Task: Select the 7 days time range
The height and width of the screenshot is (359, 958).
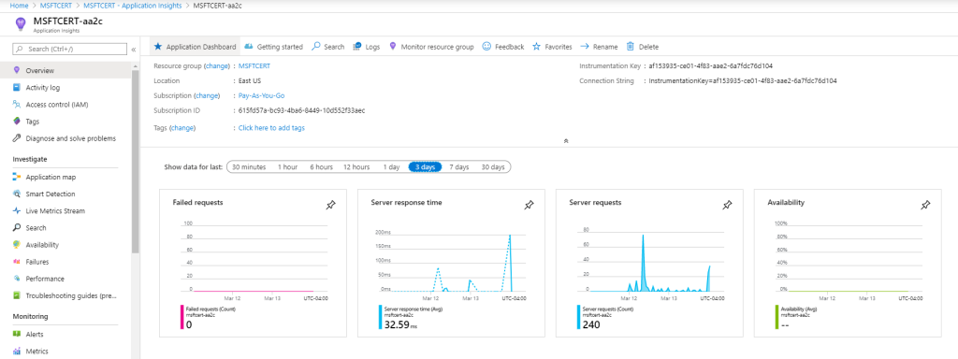Action: 458,166
